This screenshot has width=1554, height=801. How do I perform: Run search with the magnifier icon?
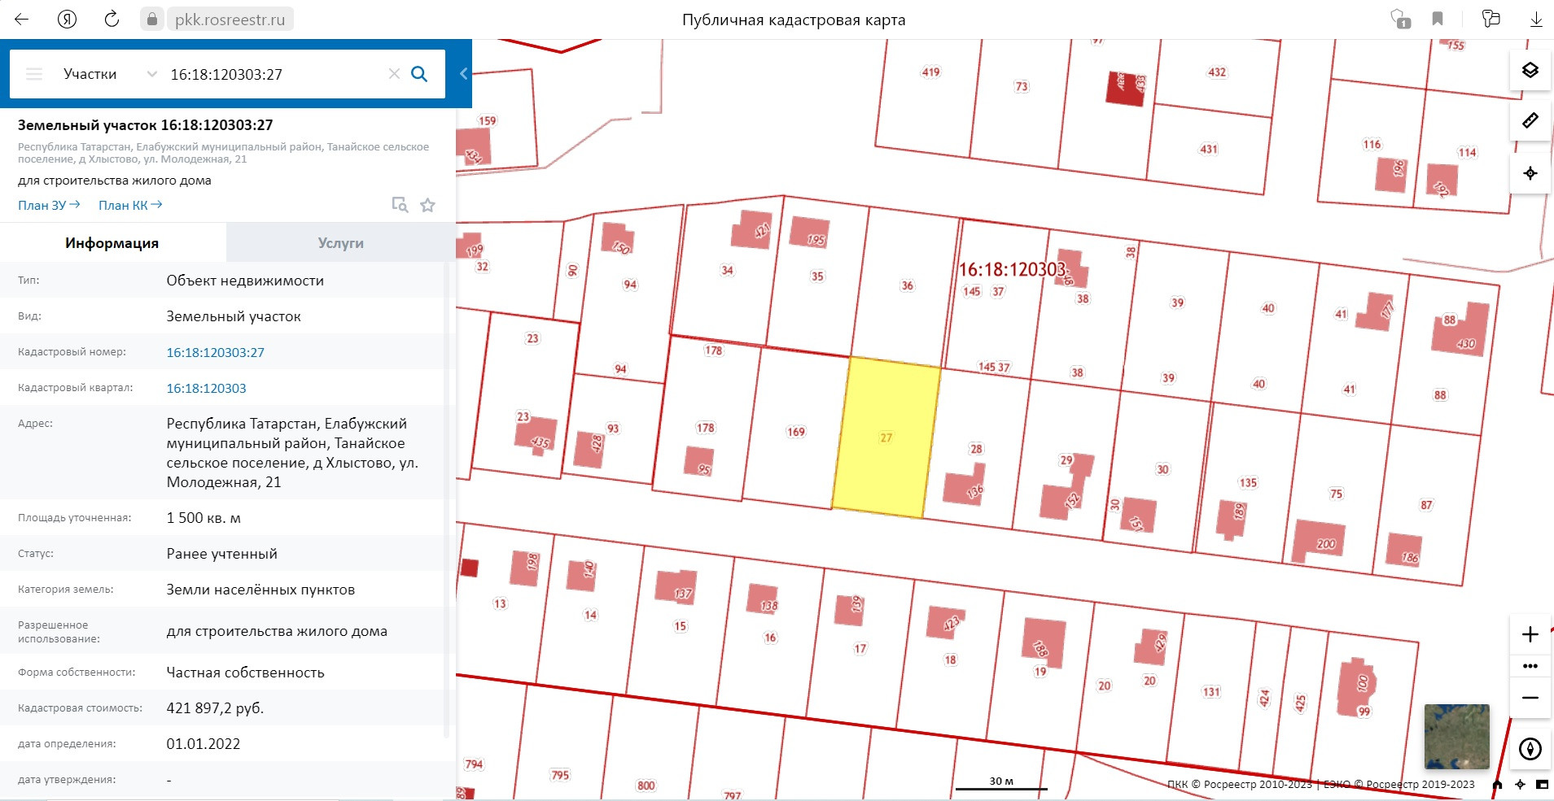[x=419, y=74]
